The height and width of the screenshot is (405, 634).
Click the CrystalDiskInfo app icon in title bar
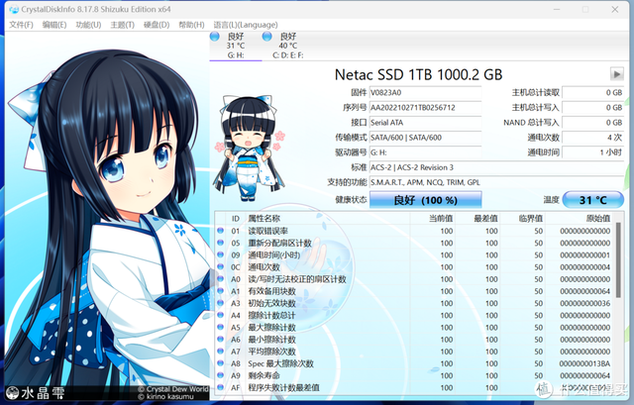click(x=13, y=9)
